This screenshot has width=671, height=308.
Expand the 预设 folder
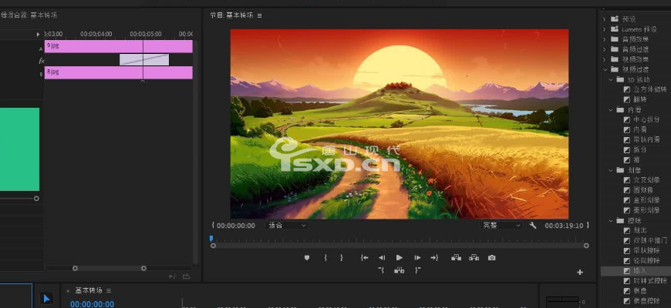605,19
